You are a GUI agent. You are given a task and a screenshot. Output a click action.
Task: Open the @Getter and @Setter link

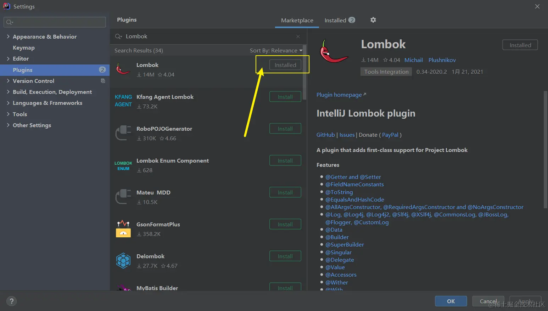[353, 177]
